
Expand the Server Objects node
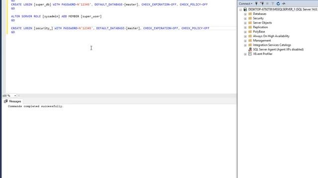point(245,23)
